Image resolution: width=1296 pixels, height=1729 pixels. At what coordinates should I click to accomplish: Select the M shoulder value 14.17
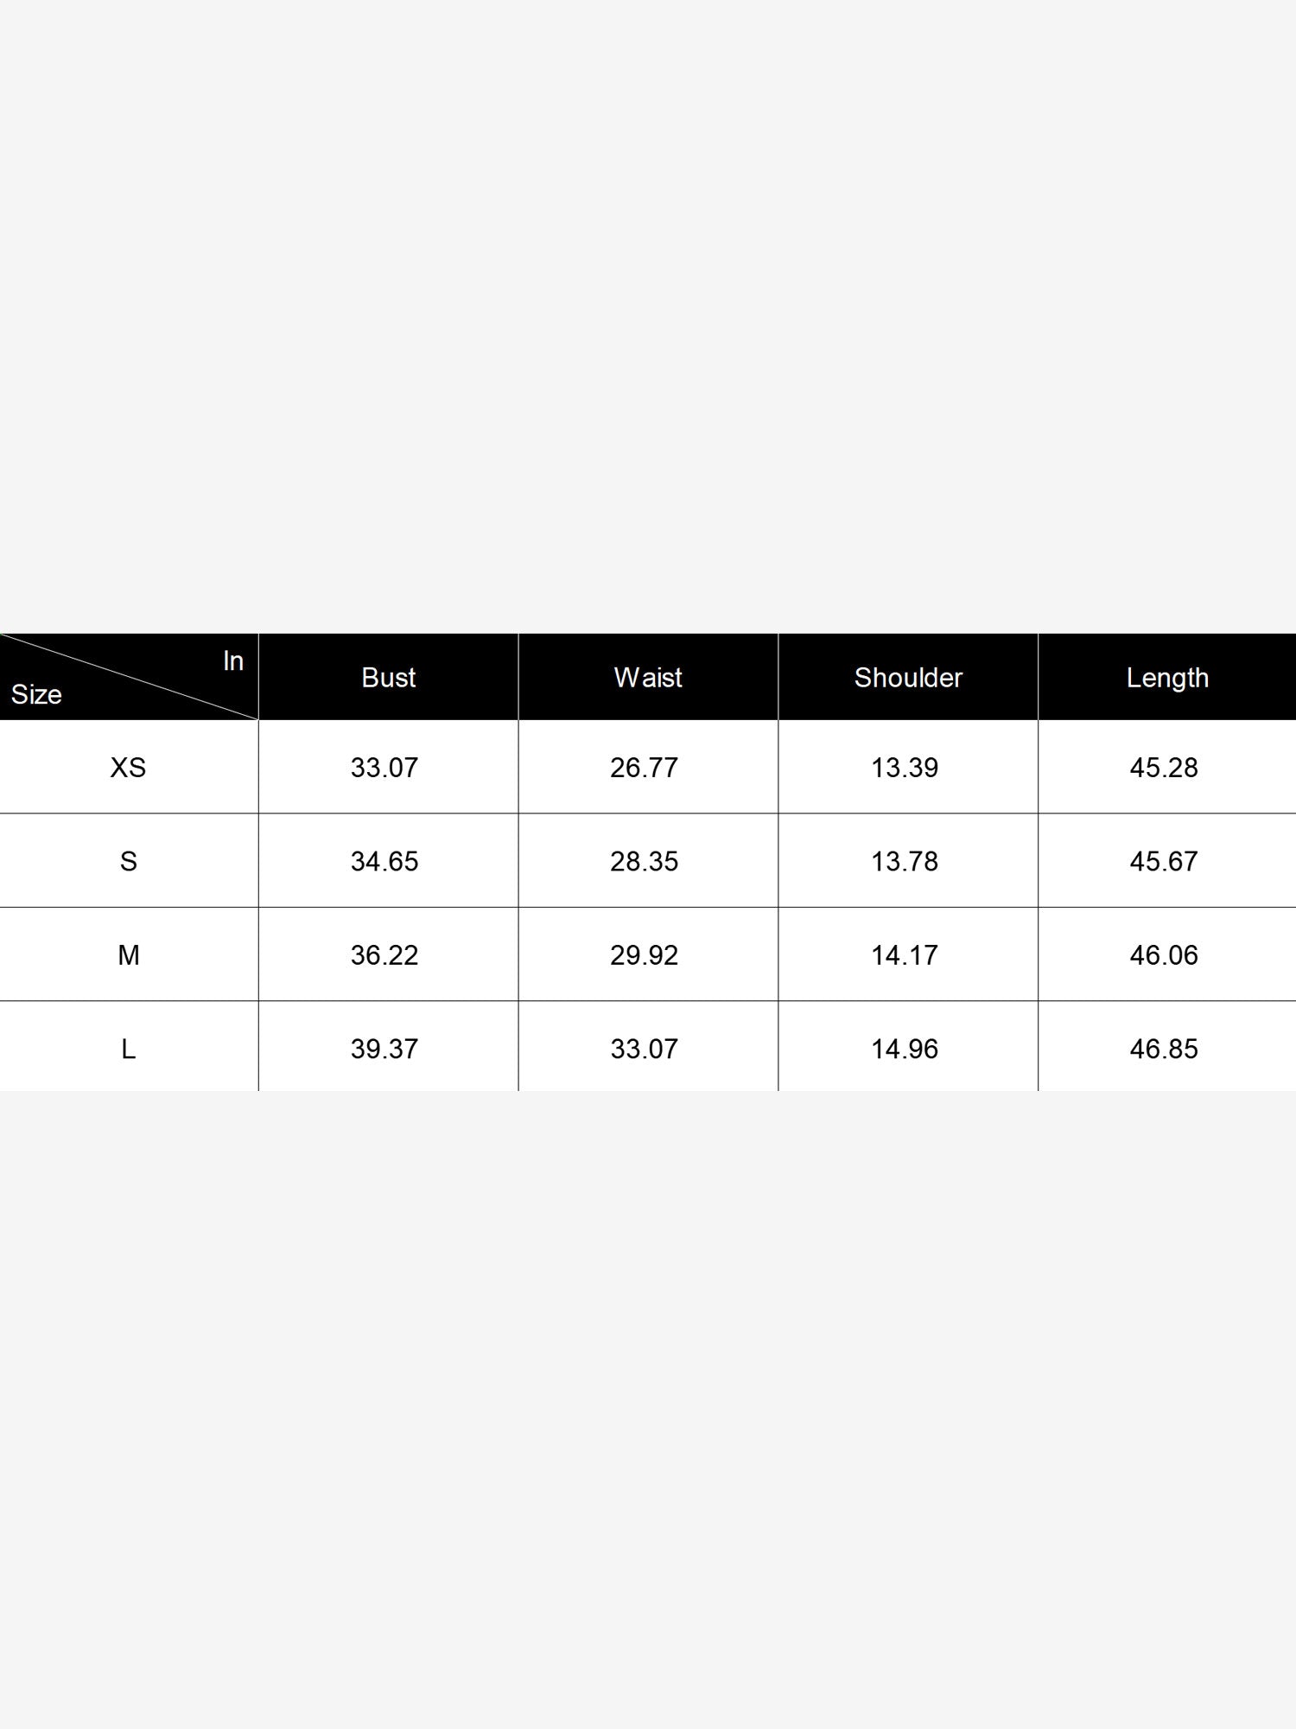[x=905, y=955]
